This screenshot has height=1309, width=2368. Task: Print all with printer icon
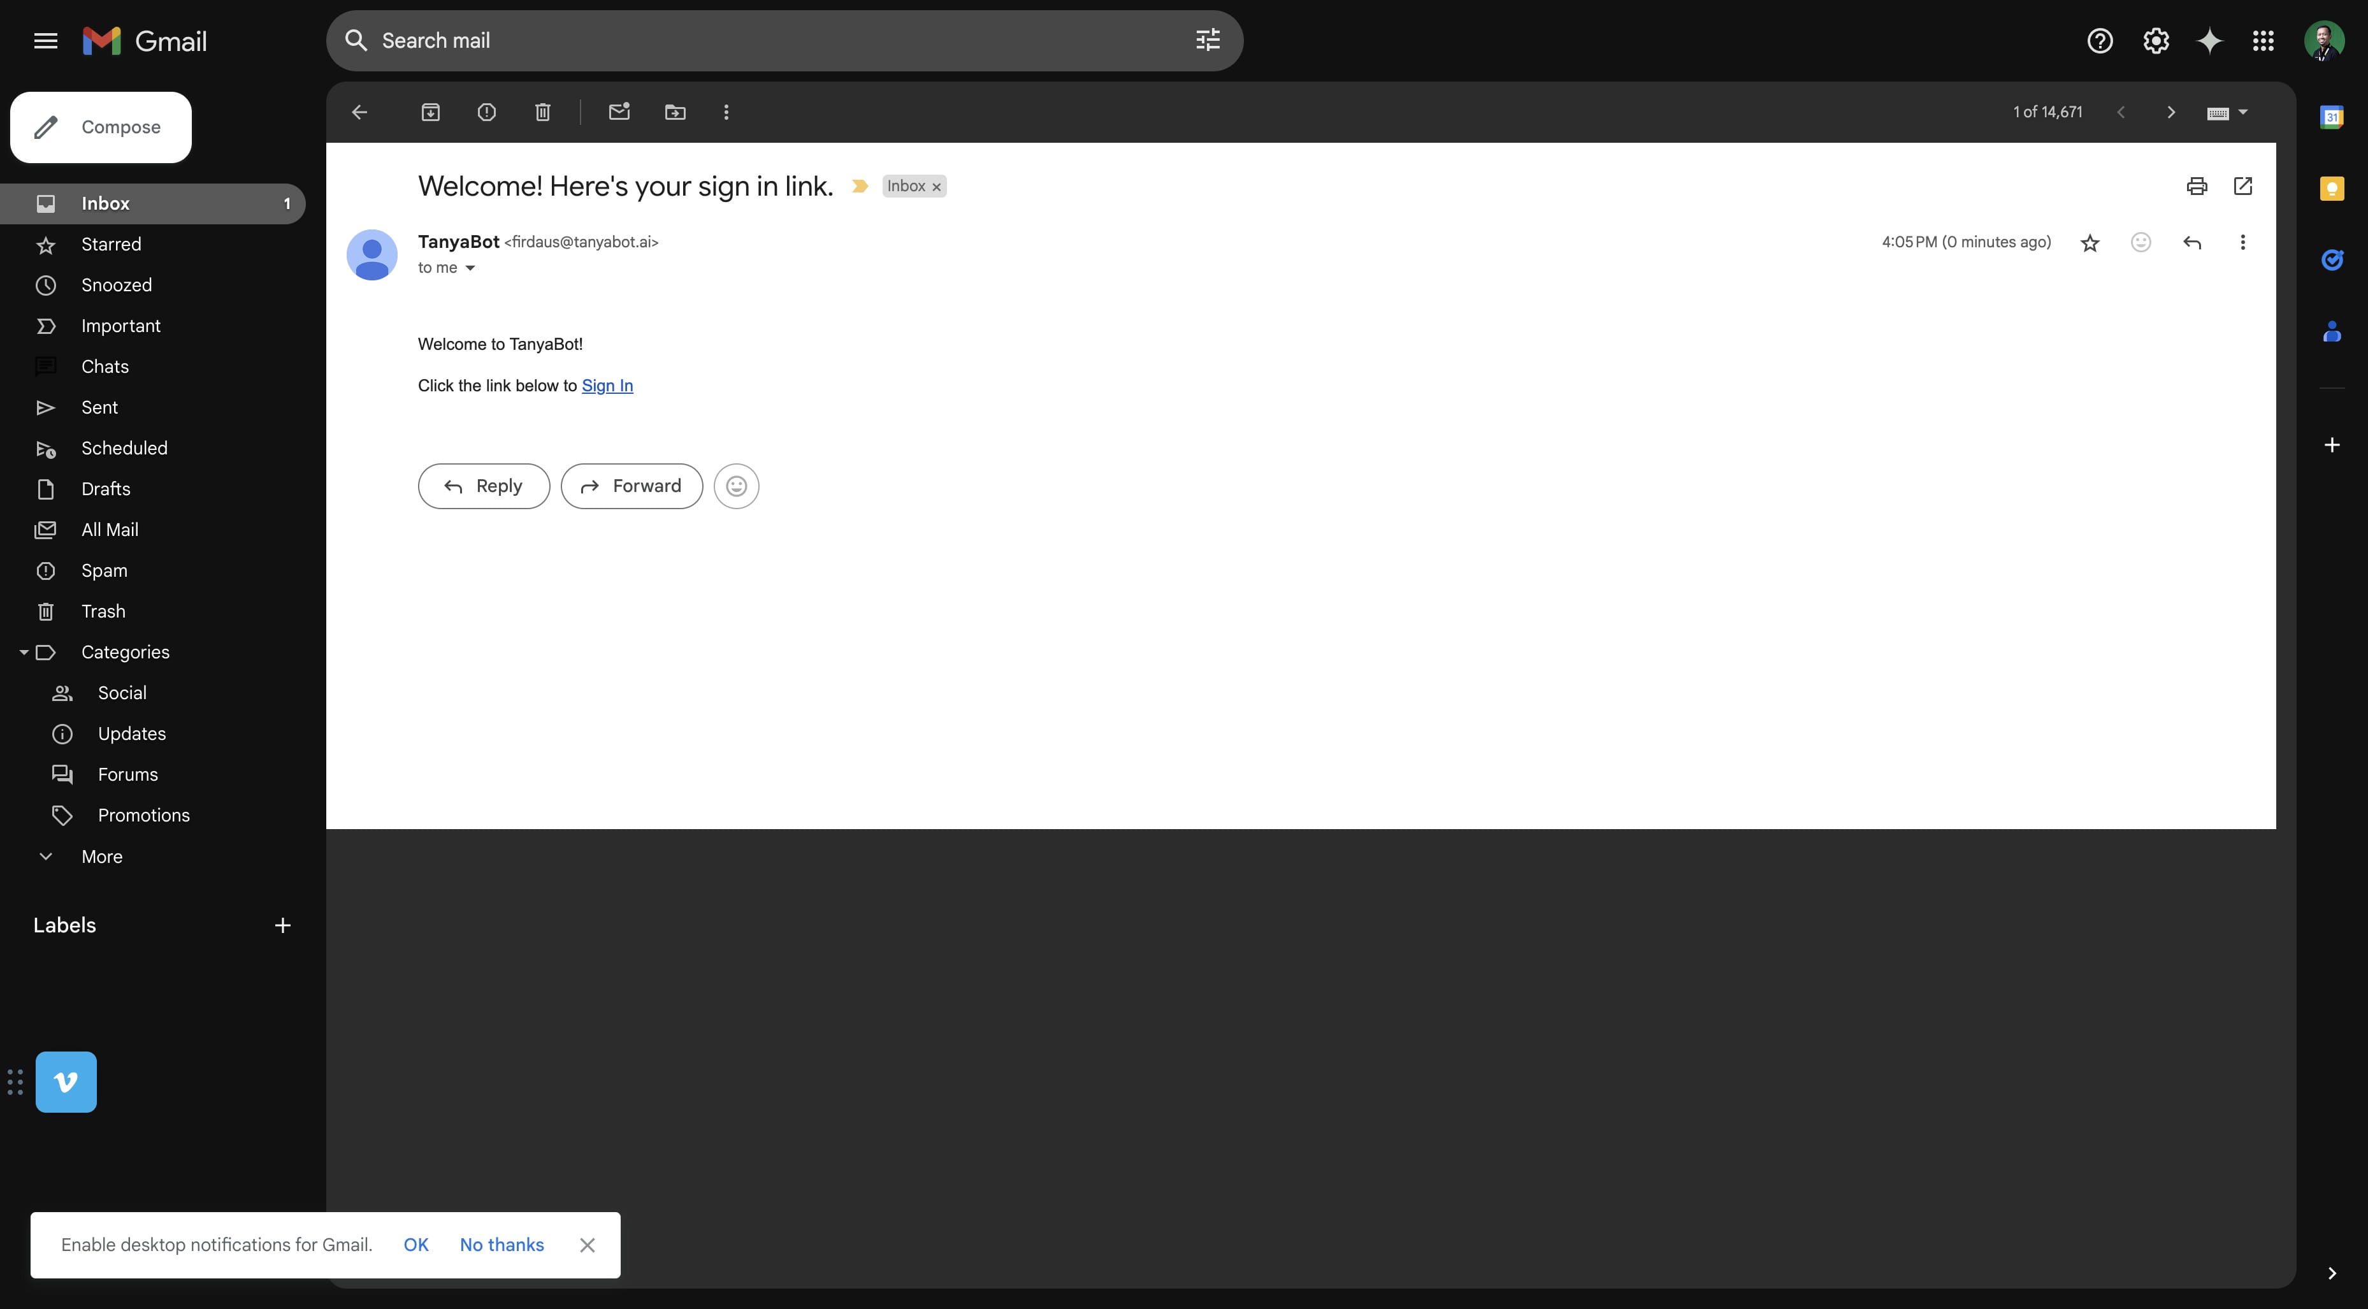2196,185
